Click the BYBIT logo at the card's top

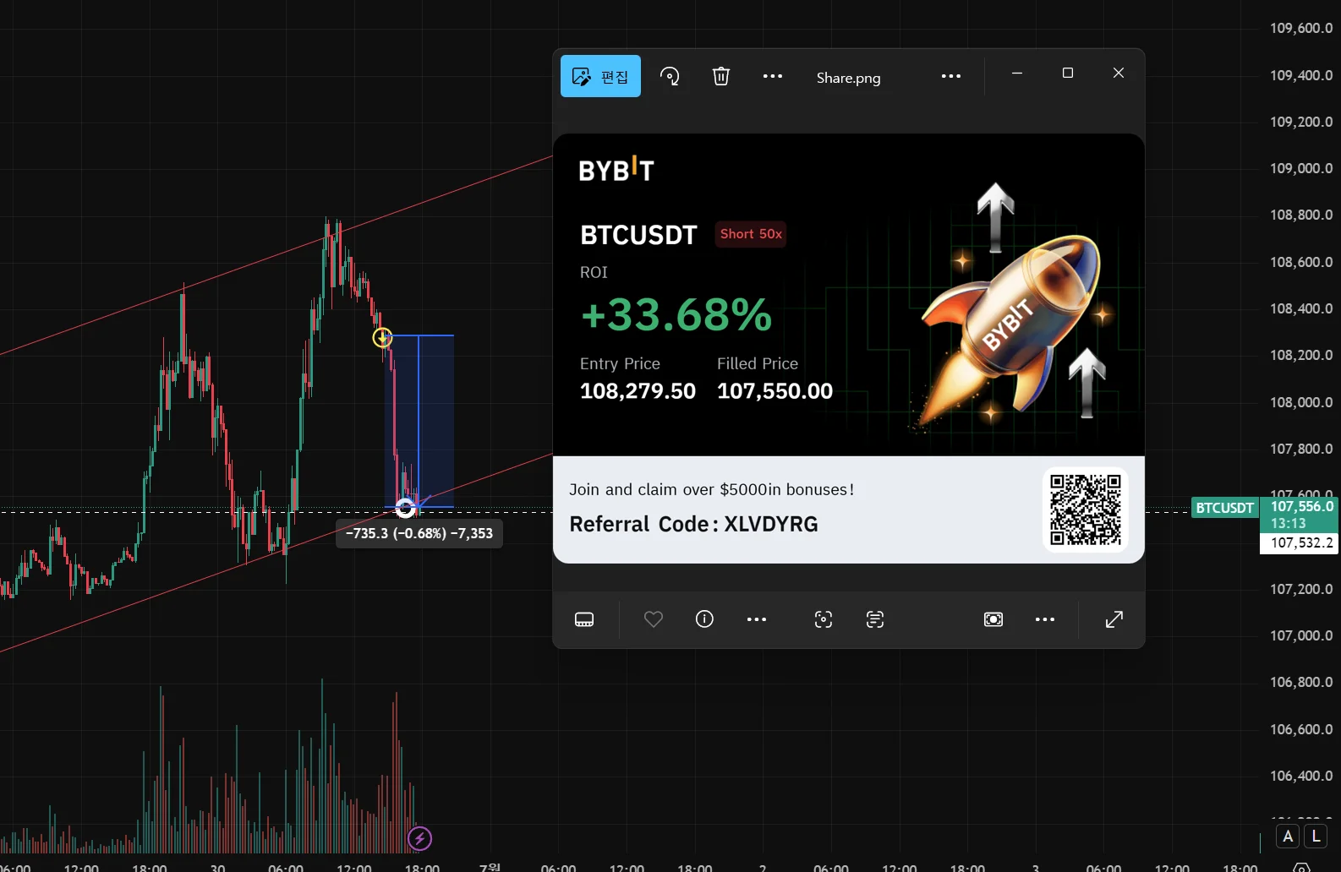click(x=616, y=169)
